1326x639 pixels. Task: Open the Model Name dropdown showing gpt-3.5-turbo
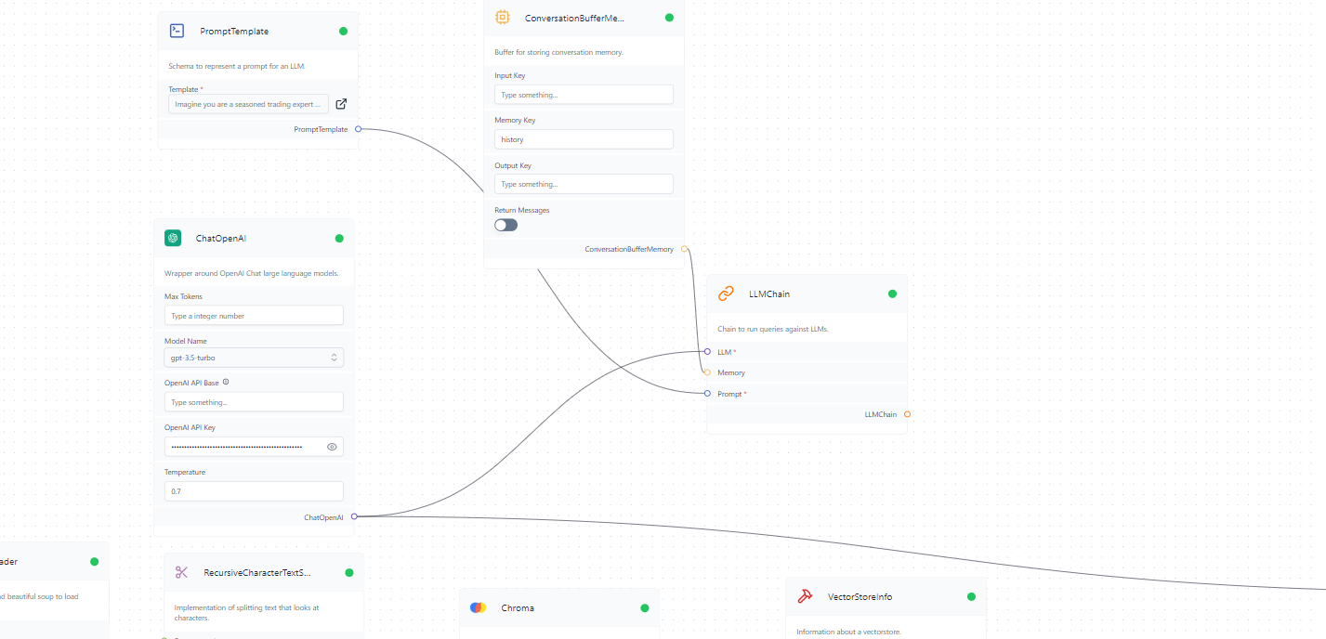pos(254,357)
